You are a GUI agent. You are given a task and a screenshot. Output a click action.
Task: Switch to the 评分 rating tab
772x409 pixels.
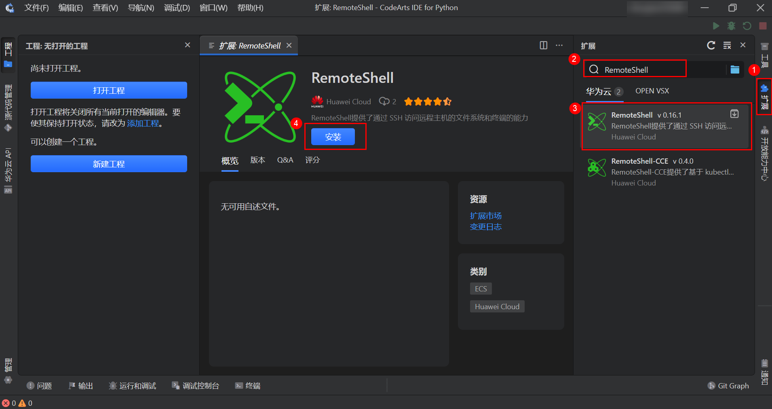pos(312,160)
